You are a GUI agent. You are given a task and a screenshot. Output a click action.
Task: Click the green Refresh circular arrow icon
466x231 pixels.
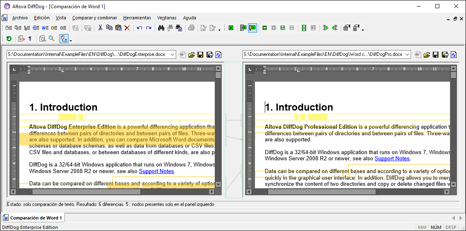[9, 38]
